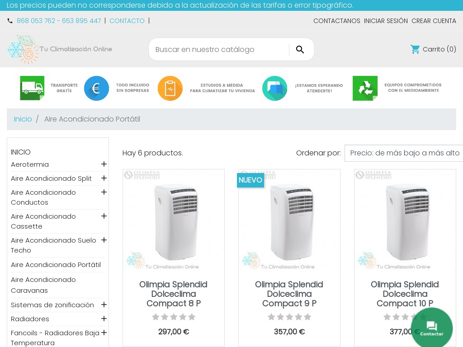Image resolution: width=463 pixels, height=347 pixels.
Task: Click the Tu Climatización Online logo
Action: click(x=60, y=49)
